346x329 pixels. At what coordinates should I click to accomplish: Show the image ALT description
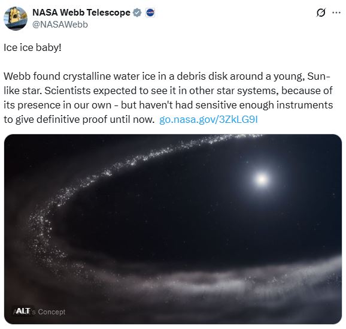pyautogui.click(x=23, y=311)
